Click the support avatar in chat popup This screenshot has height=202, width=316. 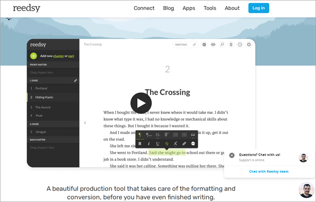pyautogui.click(x=303, y=157)
